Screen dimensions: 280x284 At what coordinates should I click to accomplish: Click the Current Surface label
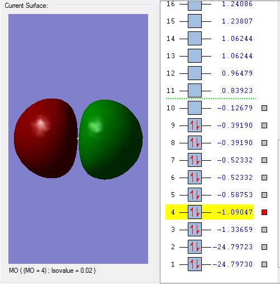click(26, 6)
